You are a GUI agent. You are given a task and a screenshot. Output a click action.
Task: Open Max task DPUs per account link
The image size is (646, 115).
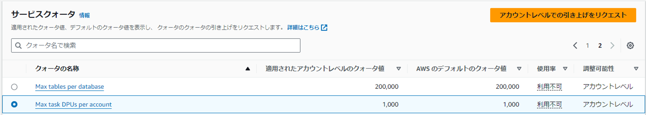73,104
